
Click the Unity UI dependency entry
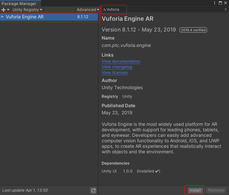[109, 171]
